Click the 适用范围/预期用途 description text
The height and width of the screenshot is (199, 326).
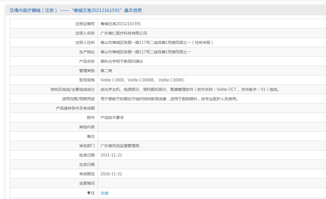(x=169, y=99)
